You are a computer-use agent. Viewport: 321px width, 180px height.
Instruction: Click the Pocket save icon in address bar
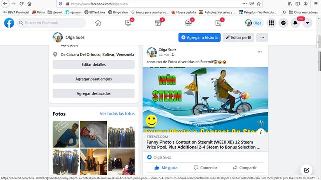(x=252, y=4)
